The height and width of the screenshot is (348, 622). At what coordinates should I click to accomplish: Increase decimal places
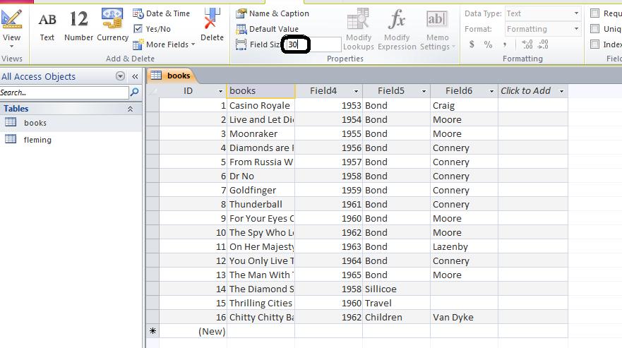(x=527, y=44)
